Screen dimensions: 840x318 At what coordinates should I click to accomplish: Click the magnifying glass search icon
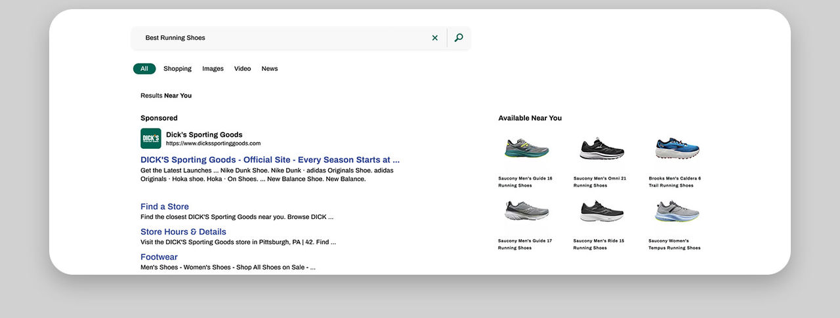[x=459, y=37]
